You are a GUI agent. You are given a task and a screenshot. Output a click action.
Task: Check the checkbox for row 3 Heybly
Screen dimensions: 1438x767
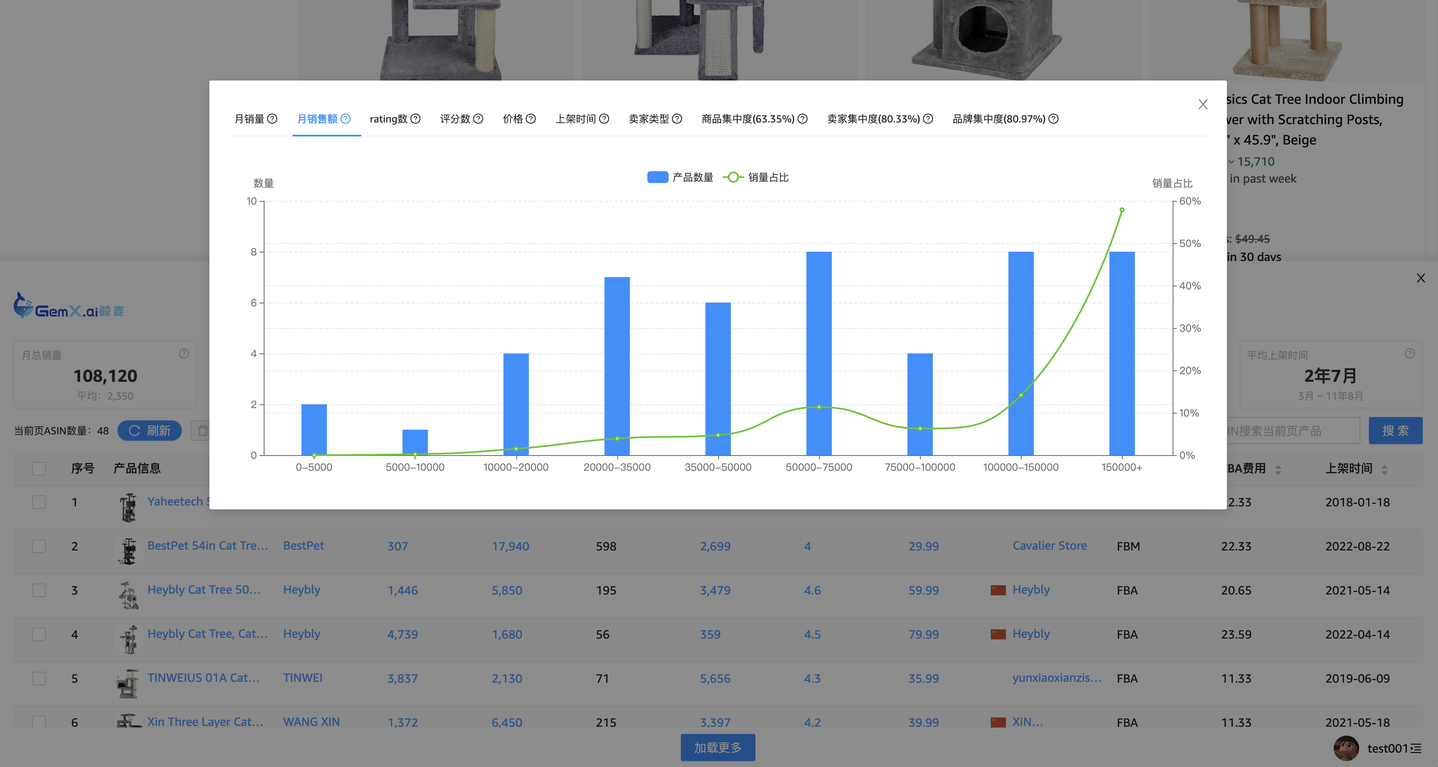(39, 590)
